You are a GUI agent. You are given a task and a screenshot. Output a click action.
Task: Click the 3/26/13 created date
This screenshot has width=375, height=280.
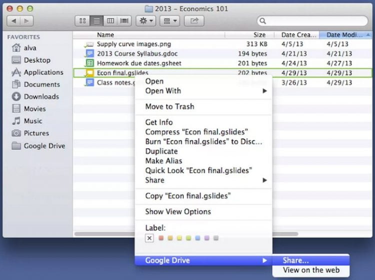pos(294,83)
